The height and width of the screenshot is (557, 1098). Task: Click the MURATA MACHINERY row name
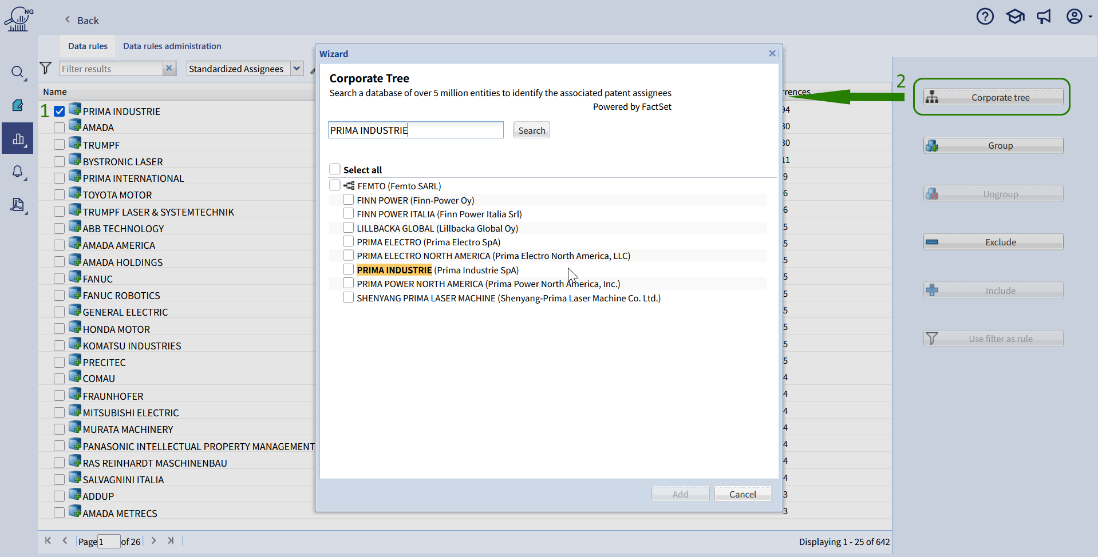[128, 429]
